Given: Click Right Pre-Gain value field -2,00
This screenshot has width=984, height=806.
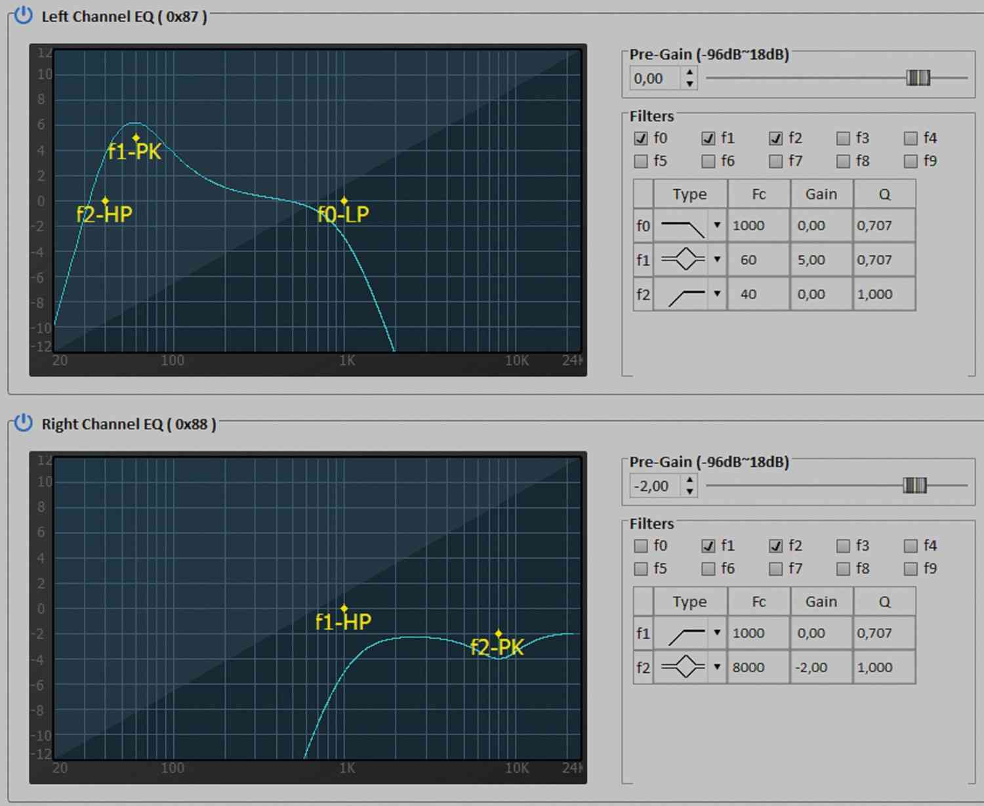Looking at the screenshot, I should point(656,486).
